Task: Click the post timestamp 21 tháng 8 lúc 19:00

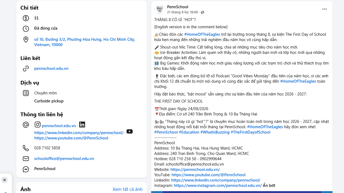Action: 183,12
